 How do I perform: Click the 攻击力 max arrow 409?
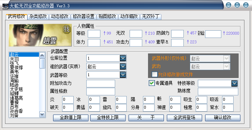(x=149, y=42)
